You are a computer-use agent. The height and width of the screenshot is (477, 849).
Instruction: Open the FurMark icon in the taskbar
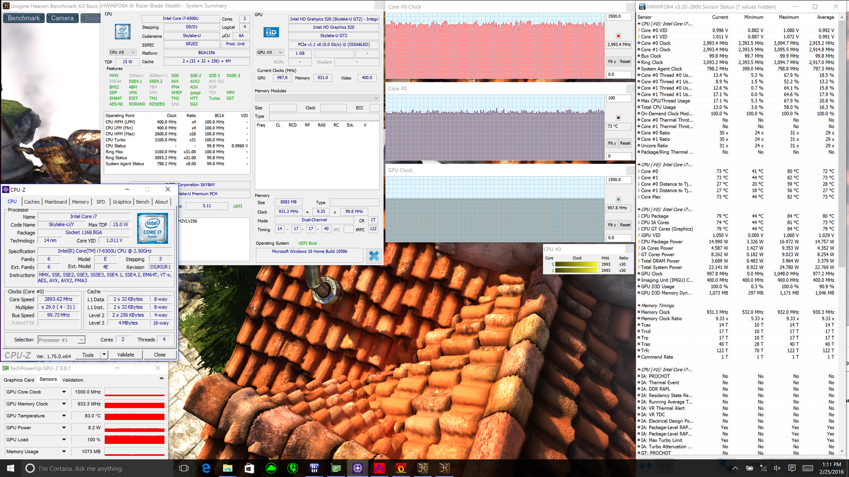click(x=401, y=468)
